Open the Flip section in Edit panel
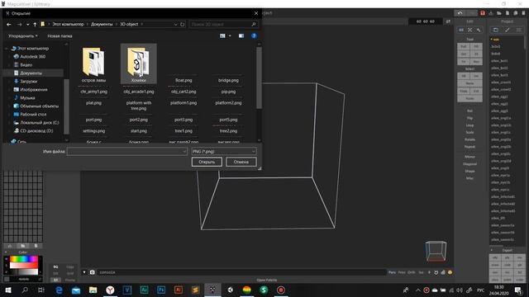Viewport: 529px width, 297px height. click(x=469, y=118)
